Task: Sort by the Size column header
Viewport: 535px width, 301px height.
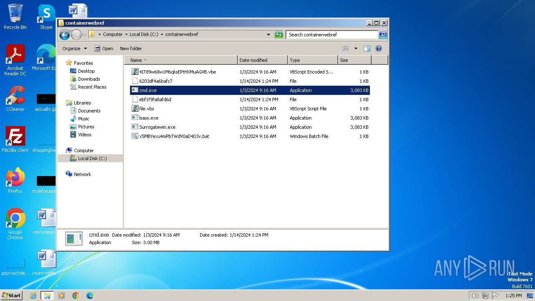Action: tap(354, 60)
